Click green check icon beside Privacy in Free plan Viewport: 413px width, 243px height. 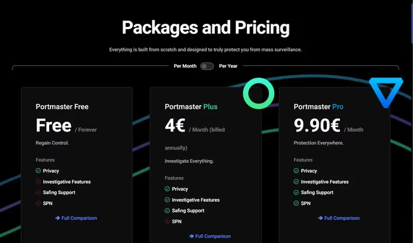click(38, 171)
